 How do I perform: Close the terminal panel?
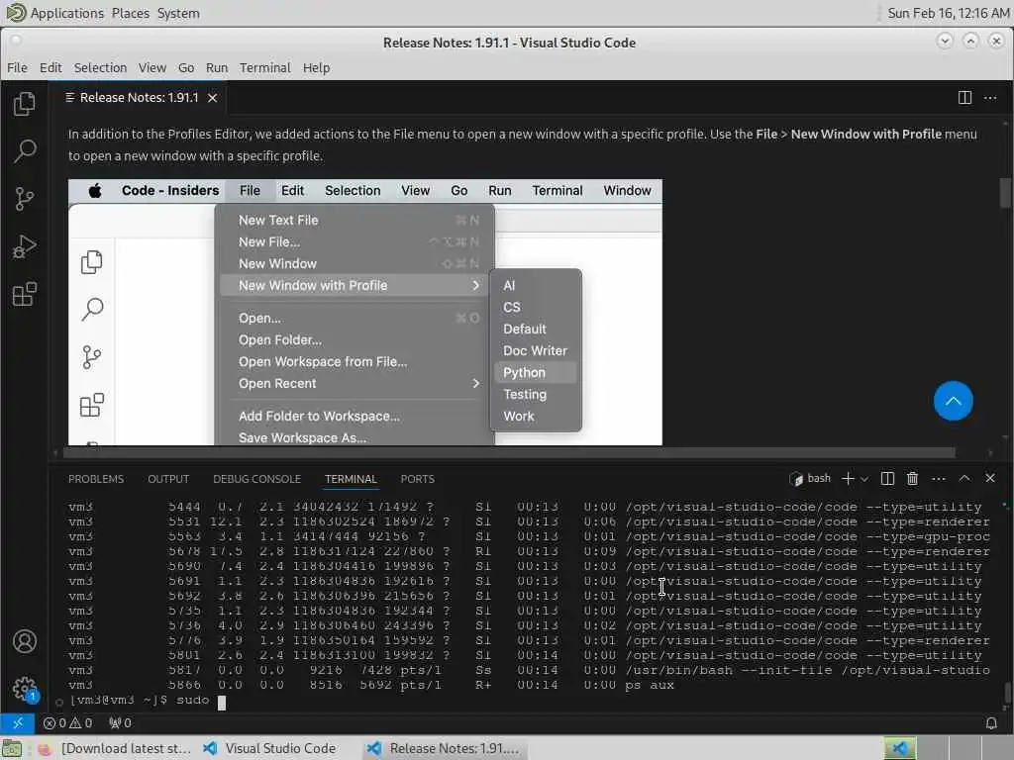click(990, 478)
